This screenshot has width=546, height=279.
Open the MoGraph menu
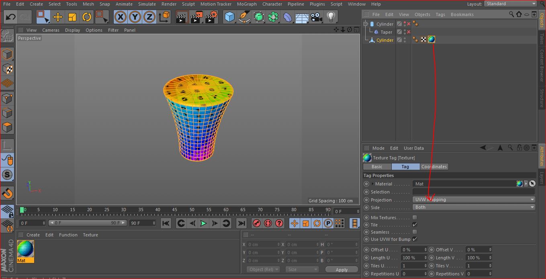[x=246, y=4]
